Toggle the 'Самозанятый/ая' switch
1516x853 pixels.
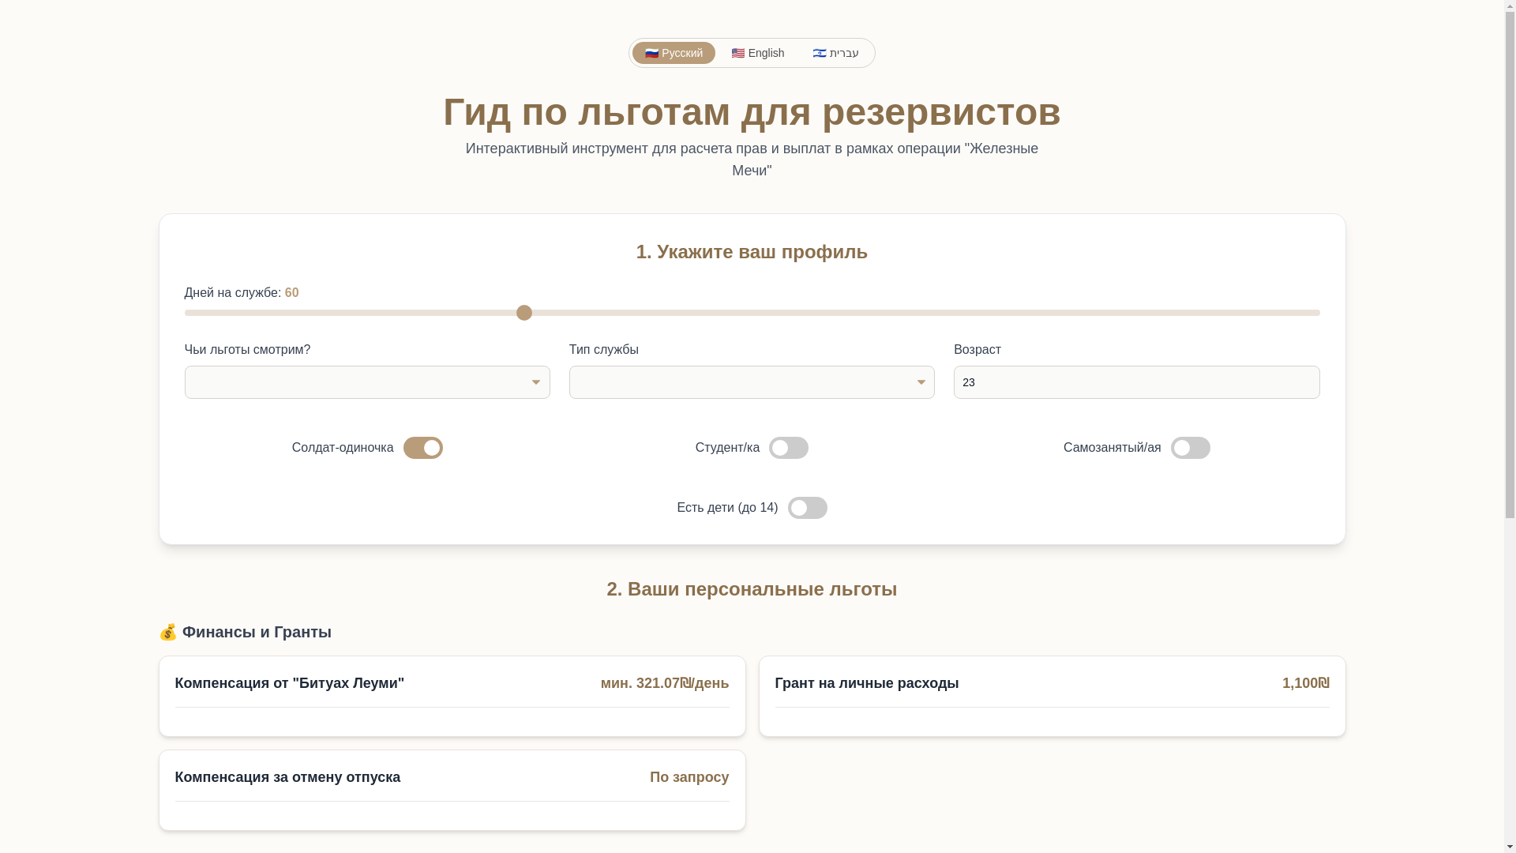point(1191,448)
